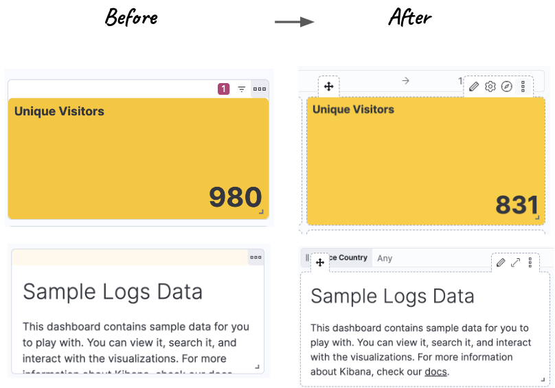Maximize the new Sample Logs panel
This screenshot has width=555, height=388.
[515, 262]
